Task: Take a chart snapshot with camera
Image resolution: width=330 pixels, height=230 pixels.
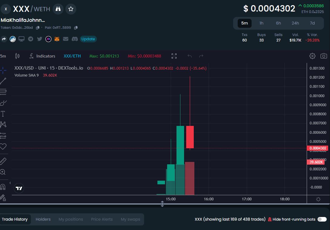Action: [324, 56]
